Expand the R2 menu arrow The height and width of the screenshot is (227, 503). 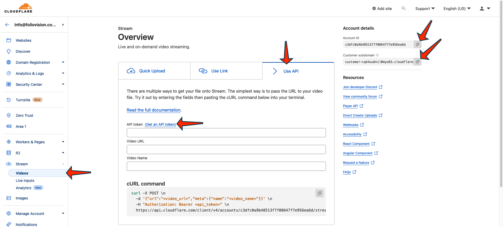pos(63,153)
